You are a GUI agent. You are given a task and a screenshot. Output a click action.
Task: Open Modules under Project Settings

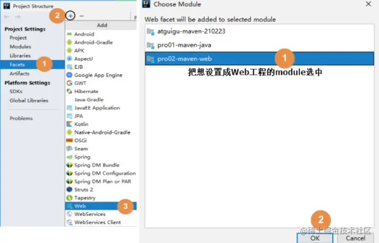pos(20,47)
